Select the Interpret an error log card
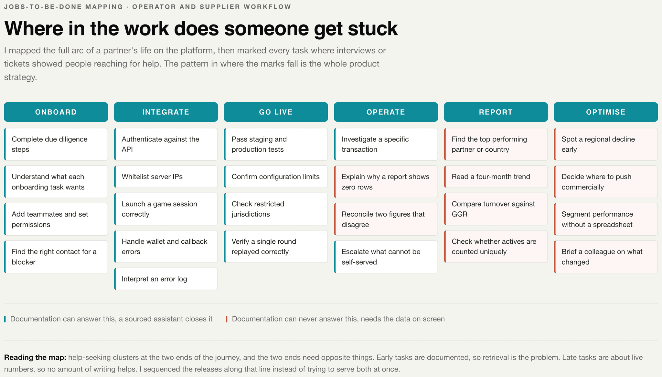Screen dimensions: 662x377 coord(166,279)
